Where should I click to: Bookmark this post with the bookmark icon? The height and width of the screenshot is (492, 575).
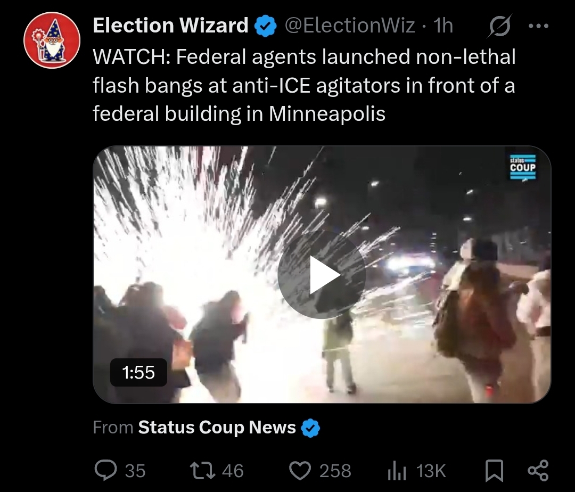coord(494,471)
